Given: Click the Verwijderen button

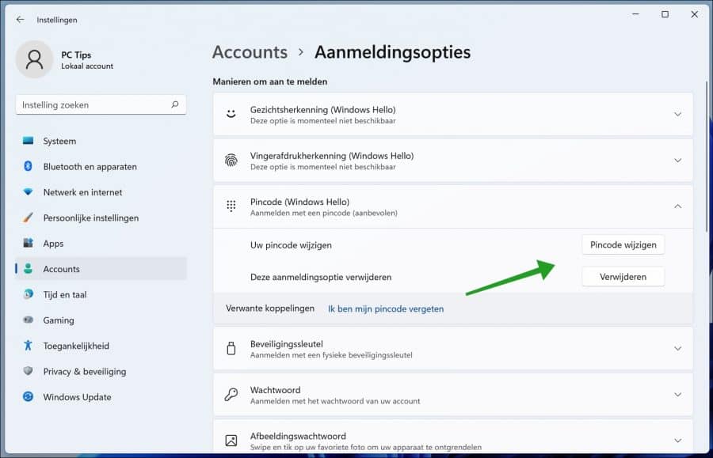Looking at the screenshot, I should click(623, 276).
